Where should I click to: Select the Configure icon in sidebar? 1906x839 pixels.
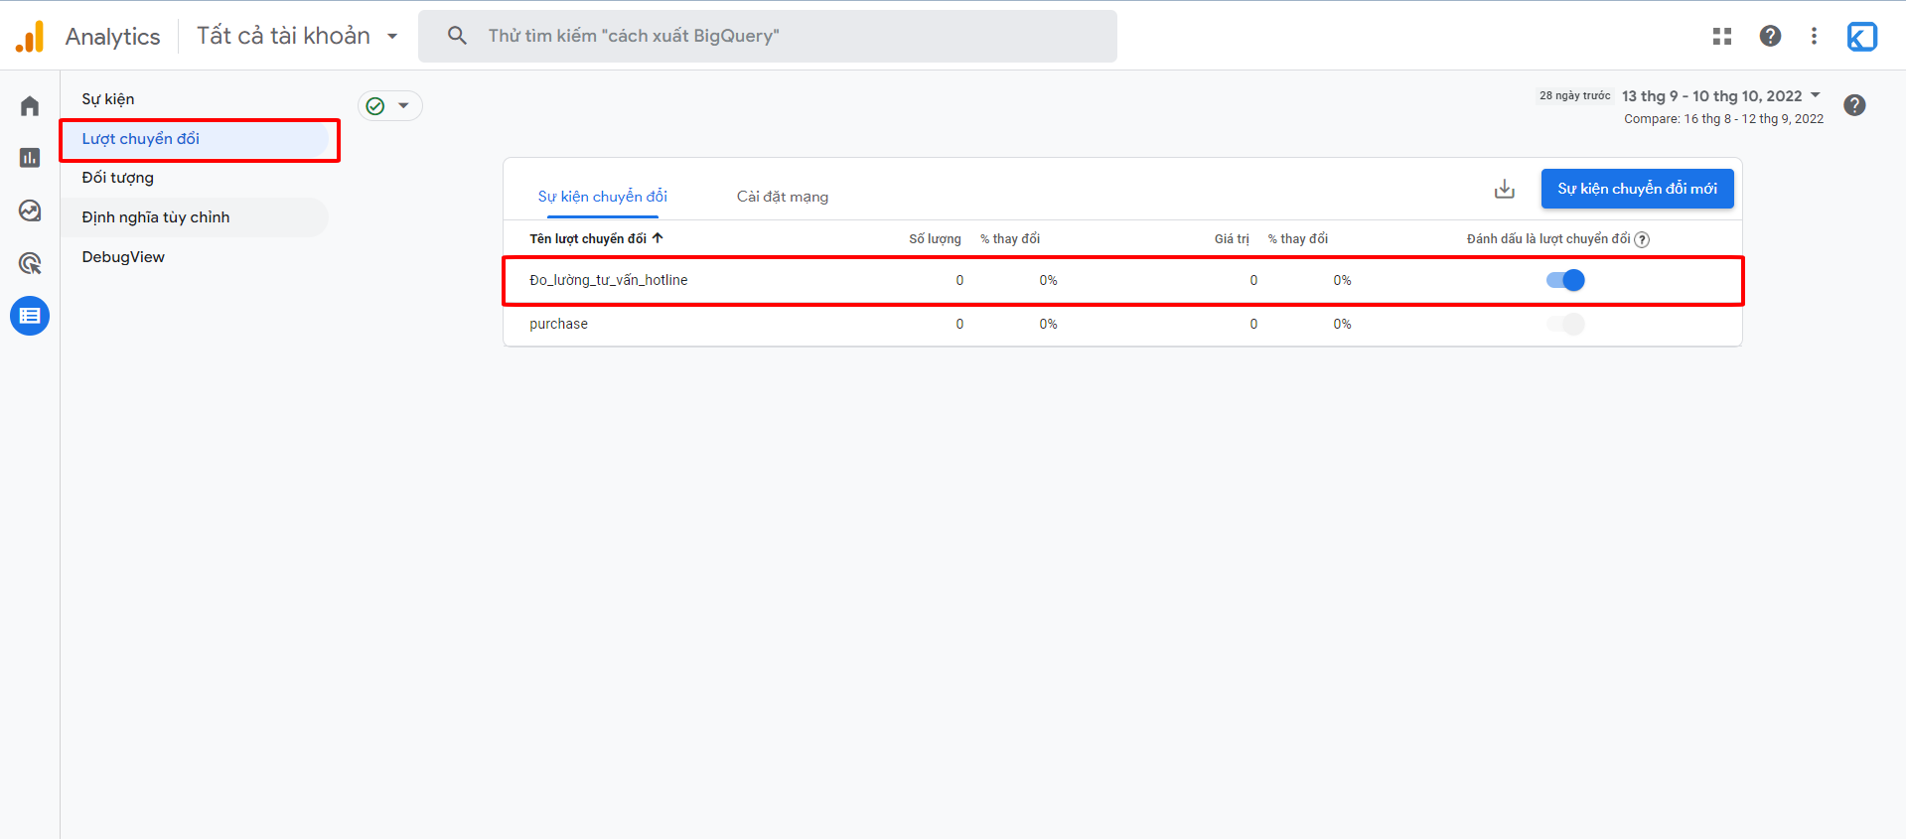(30, 316)
